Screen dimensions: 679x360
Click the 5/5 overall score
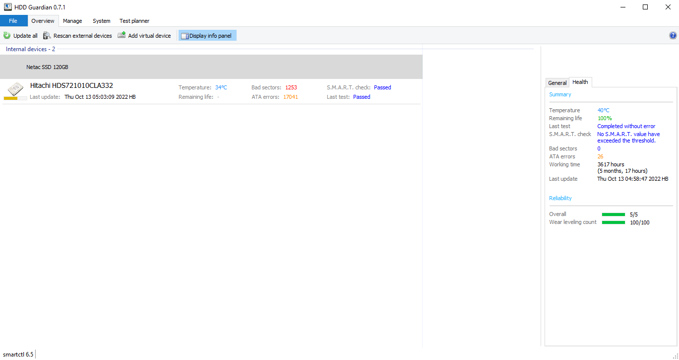coord(634,215)
